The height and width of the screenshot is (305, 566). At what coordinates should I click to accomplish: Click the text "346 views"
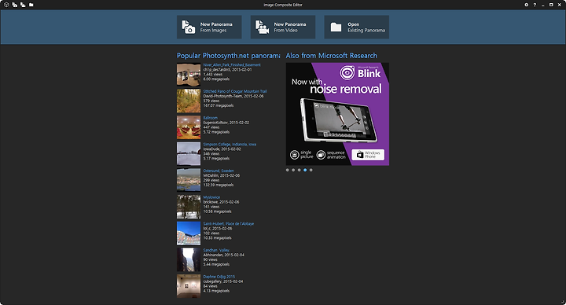click(211, 154)
